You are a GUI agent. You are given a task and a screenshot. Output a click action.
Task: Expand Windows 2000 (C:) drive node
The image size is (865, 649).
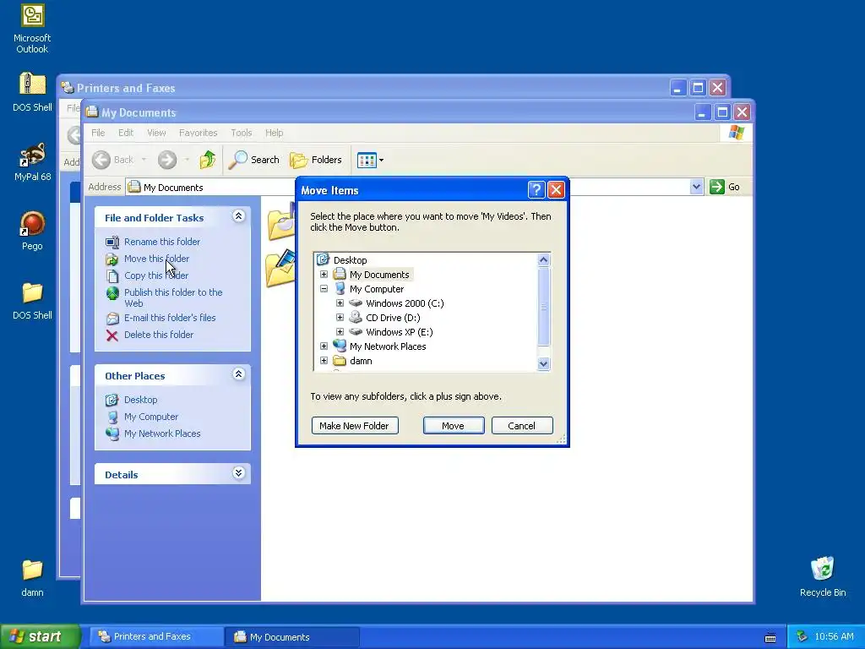(x=340, y=303)
